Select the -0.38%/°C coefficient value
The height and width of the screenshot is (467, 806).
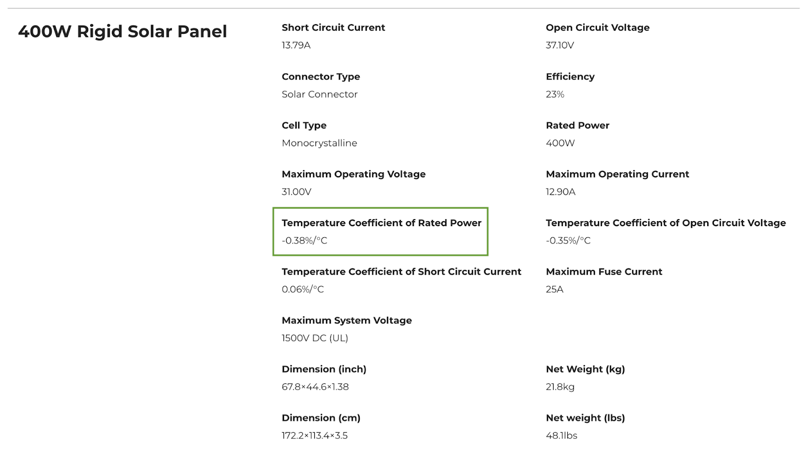[x=304, y=241]
